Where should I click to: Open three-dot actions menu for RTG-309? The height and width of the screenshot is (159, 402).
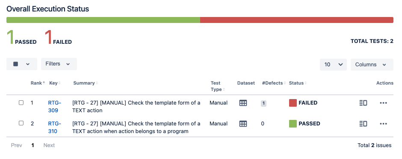tap(383, 103)
